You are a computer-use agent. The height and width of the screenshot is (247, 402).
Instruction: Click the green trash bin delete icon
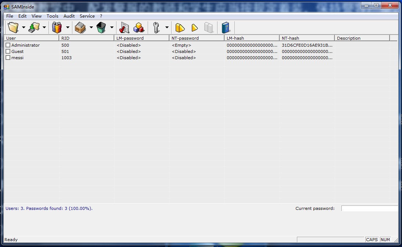(x=101, y=28)
